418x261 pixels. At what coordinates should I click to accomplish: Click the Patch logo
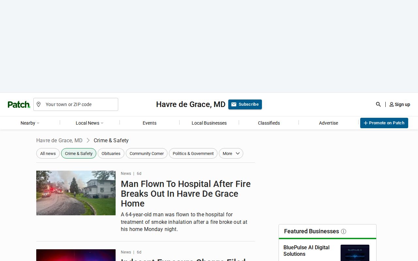point(19,104)
